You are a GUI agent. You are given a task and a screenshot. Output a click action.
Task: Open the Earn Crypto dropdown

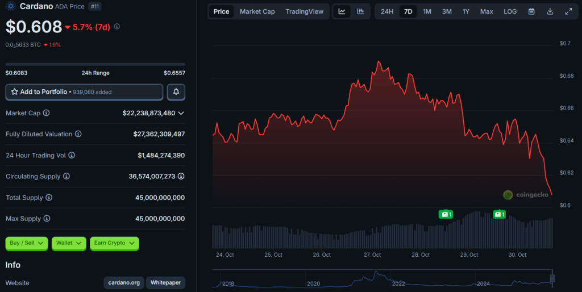(x=114, y=243)
